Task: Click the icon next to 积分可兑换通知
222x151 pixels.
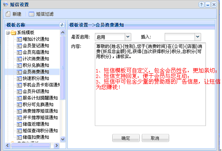Action: (19, 105)
